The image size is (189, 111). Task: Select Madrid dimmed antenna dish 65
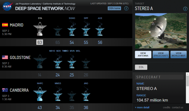[x=58, y=31]
